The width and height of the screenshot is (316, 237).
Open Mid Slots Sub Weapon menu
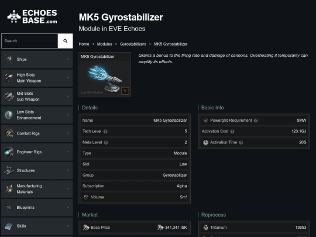37,97
